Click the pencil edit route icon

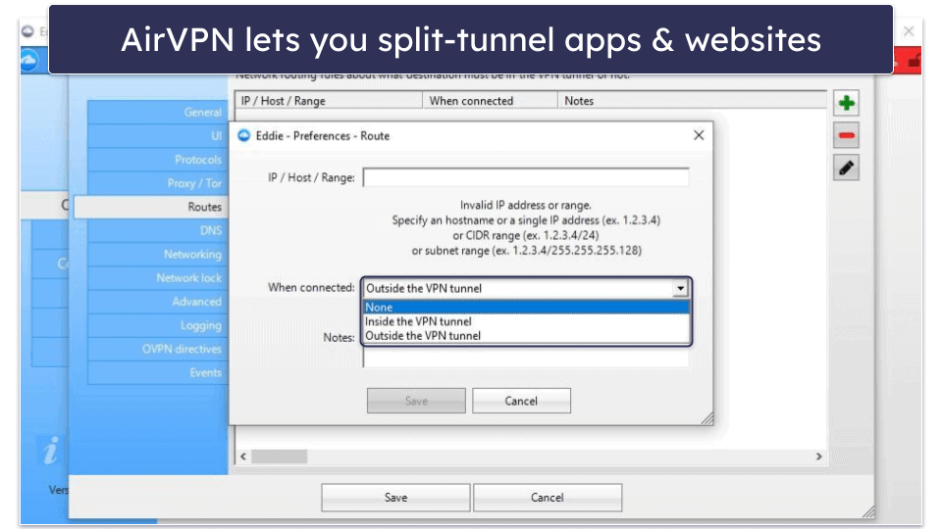847,168
